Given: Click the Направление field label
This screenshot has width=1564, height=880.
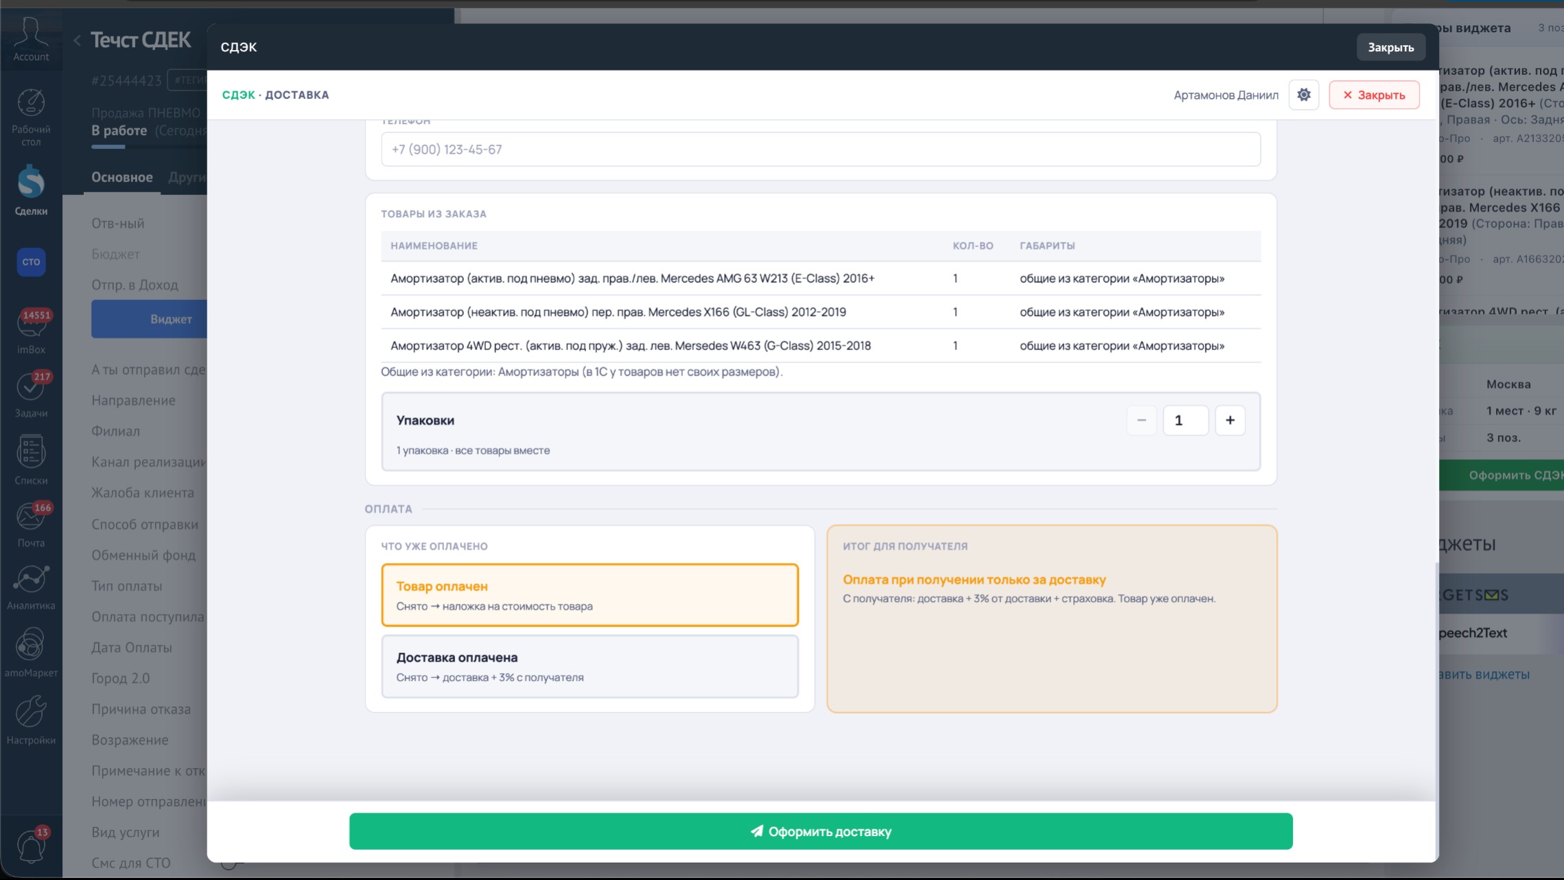Looking at the screenshot, I should pos(133,400).
